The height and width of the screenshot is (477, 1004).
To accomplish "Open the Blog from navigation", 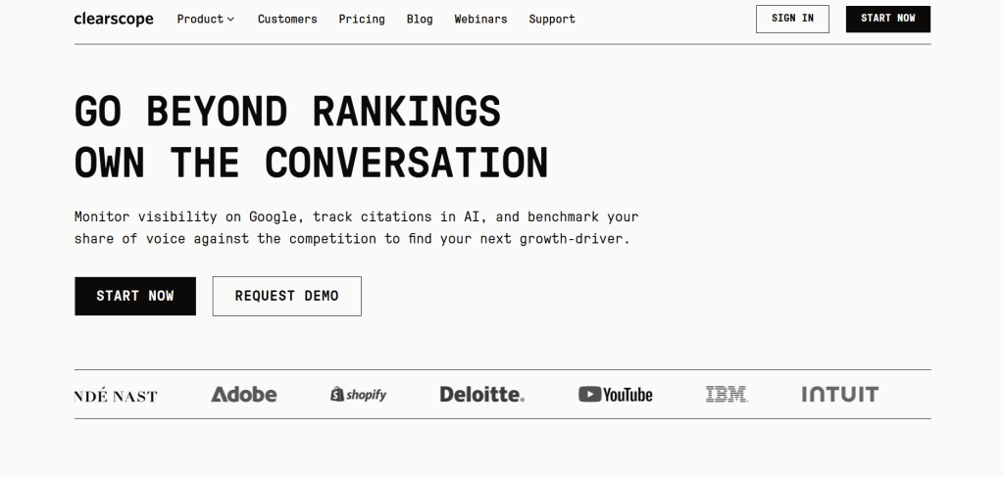I will tap(420, 19).
